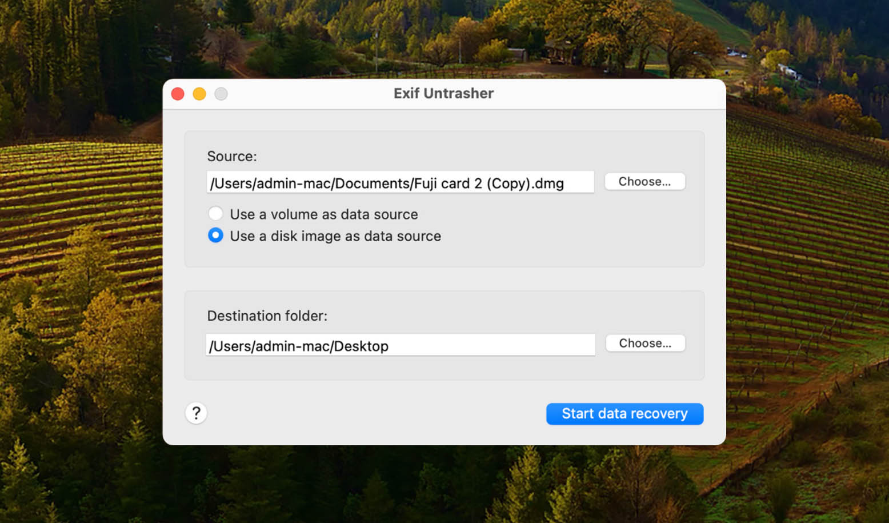Select "Use a volume as data source"

[324, 214]
